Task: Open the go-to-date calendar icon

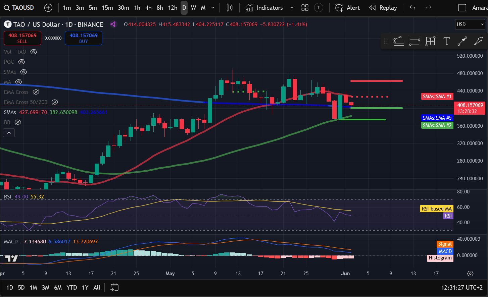Action: 114,287
